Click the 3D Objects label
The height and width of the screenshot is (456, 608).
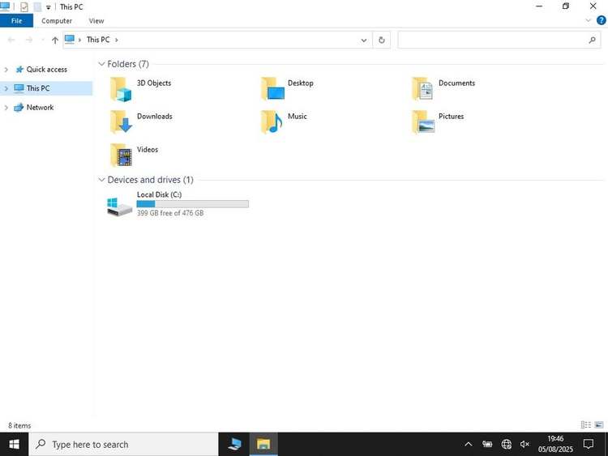[154, 83]
